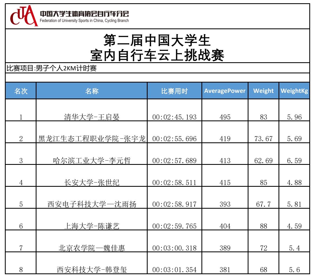Select WeightKg value 6.59
The height and width of the screenshot is (275, 315).
pyautogui.click(x=294, y=161)
